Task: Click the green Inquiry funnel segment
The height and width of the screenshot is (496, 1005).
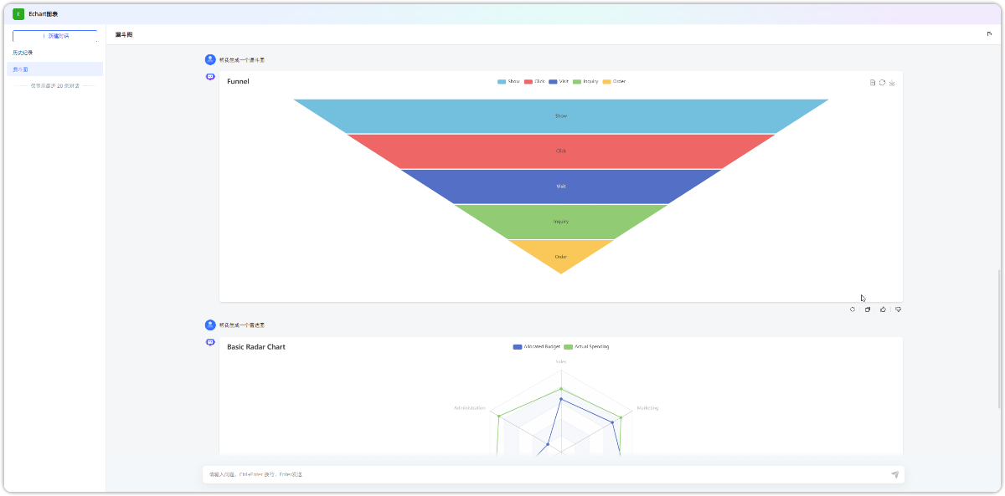Action: point(561,222)
